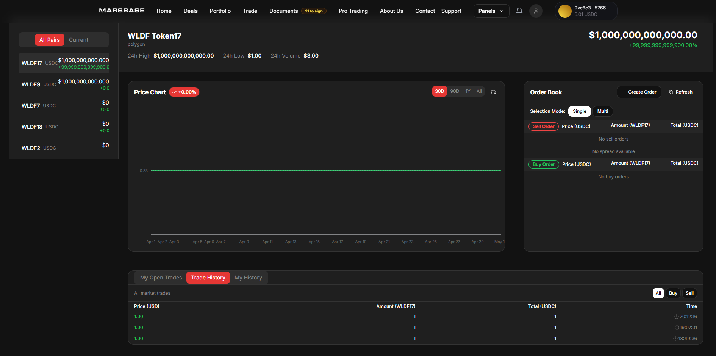Viewport: 716px width, 356px height.
Task: Open the notification bell
Action: coord(519,11)
